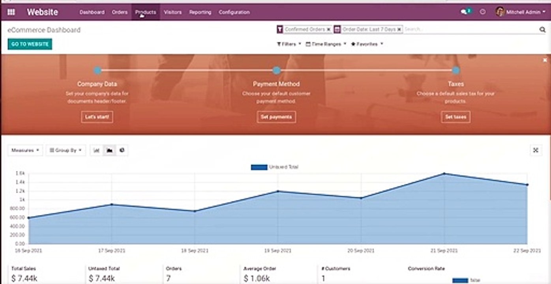The height and width of the screenshot is (284, 551).
Task: Click the Company Data step circle
Action: pyautogui.click(x=97, y=71)
